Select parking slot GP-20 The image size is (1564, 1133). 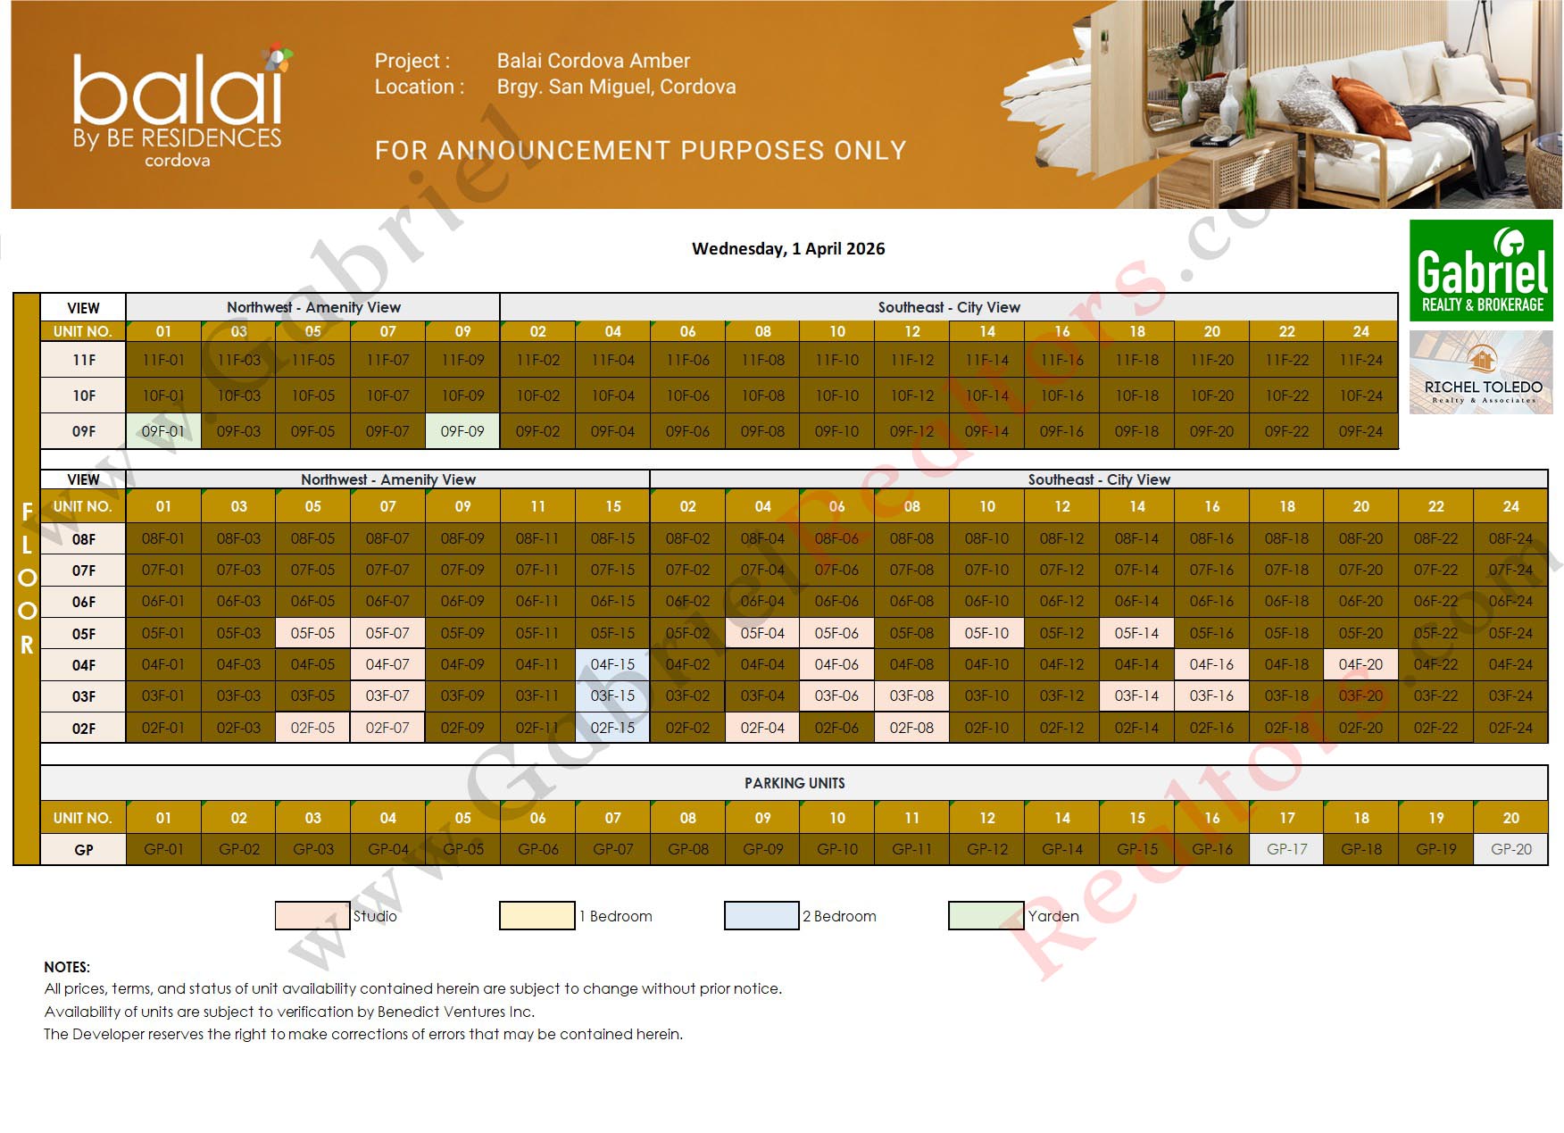coord(1511,849)
